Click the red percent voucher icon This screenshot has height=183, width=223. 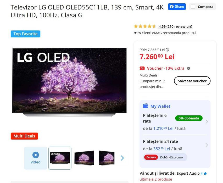tap(142, 68)
